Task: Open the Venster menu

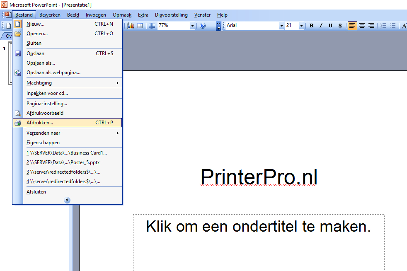Action: [x=202, y=15]
